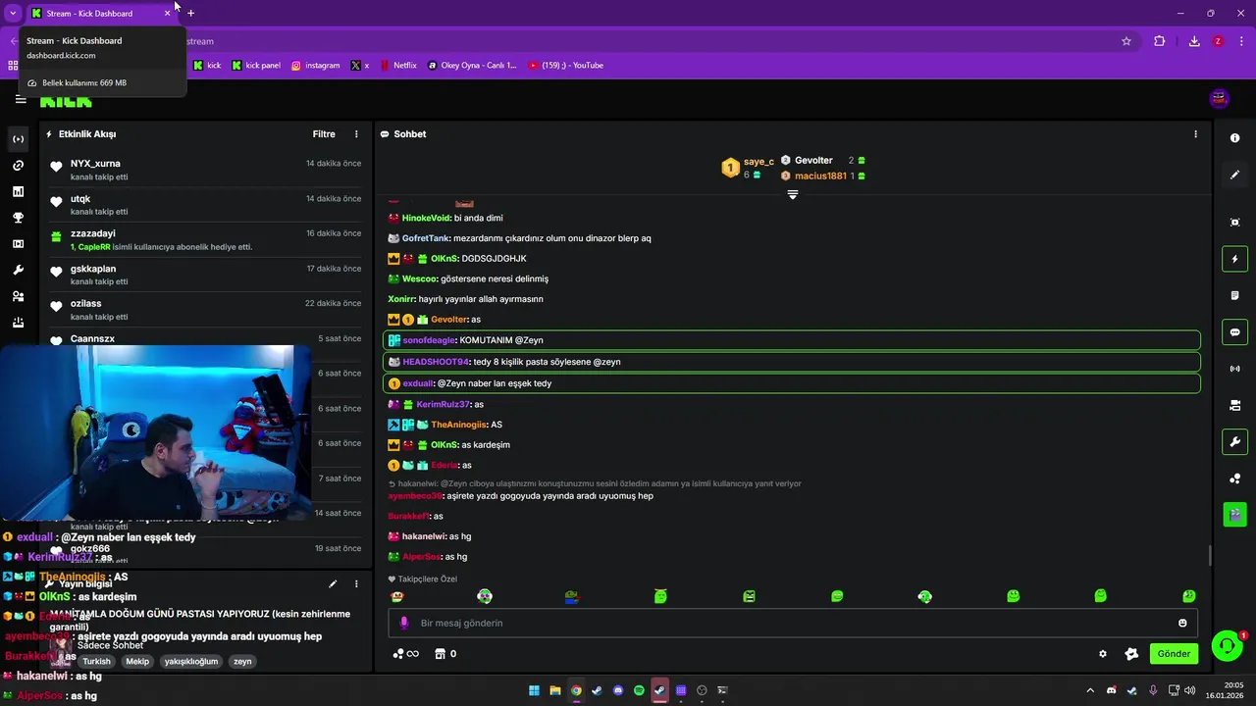Open the kick panel bookmark
The width and height of the screenshot is (1256, 706).
point(256,66)
